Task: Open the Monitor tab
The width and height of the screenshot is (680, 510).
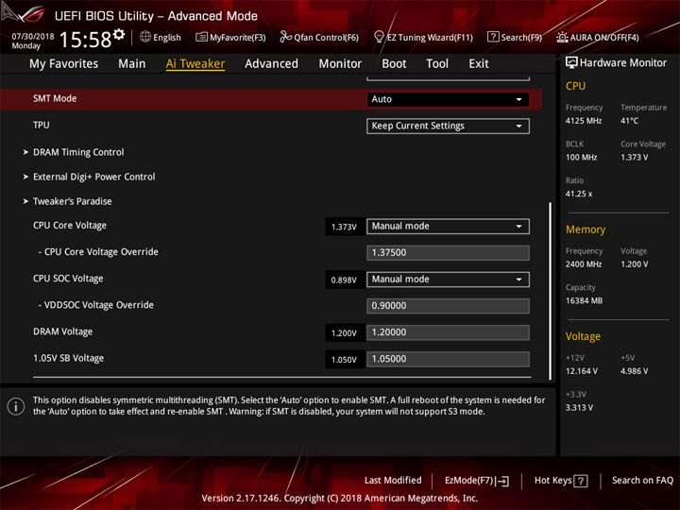Action: (x=340, y=64)
